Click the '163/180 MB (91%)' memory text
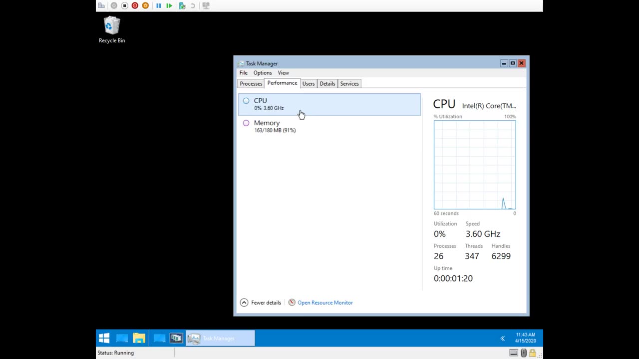Image resolution: width=639 pixels, height=359 pixels. point(275,131)
